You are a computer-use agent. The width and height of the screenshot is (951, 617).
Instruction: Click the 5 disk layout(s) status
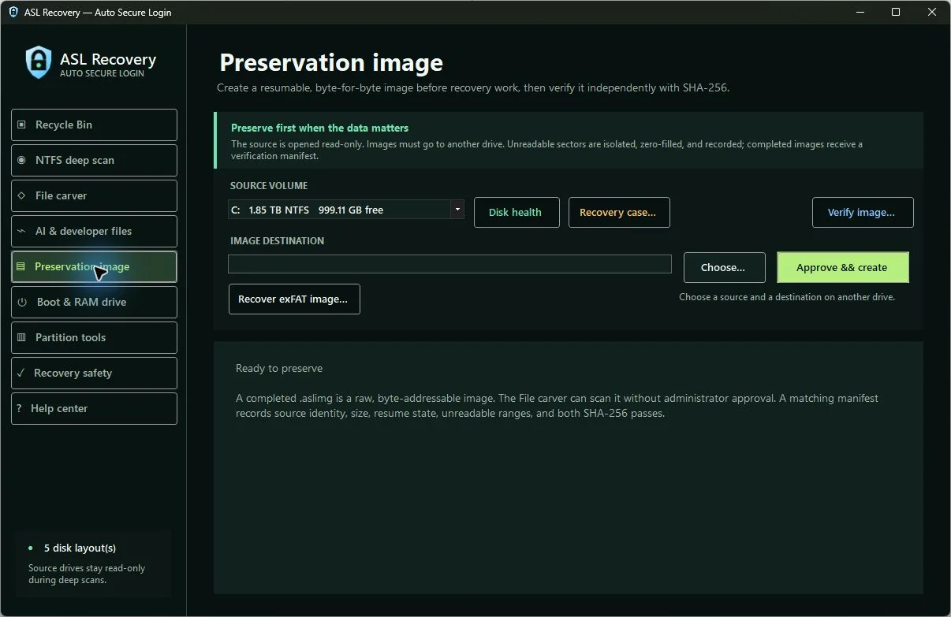(x=80, y=548)
